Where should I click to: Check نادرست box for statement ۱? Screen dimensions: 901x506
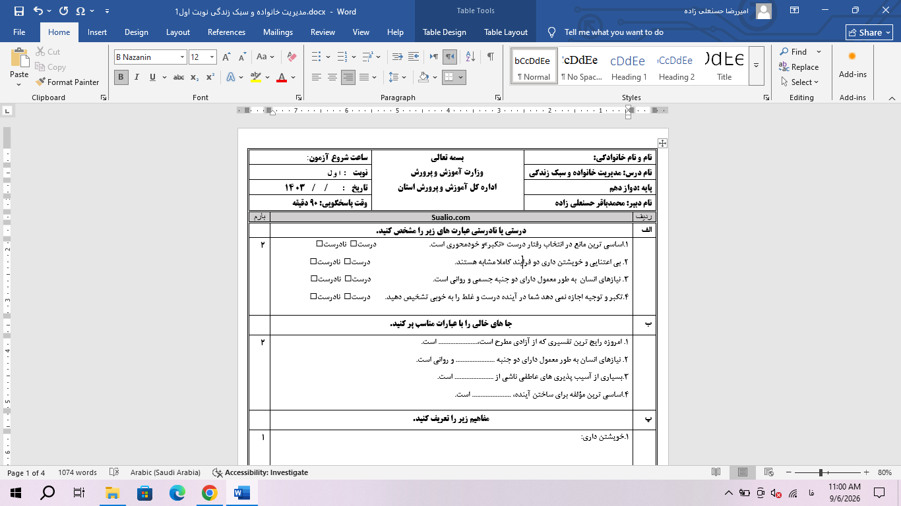[319, 244]
